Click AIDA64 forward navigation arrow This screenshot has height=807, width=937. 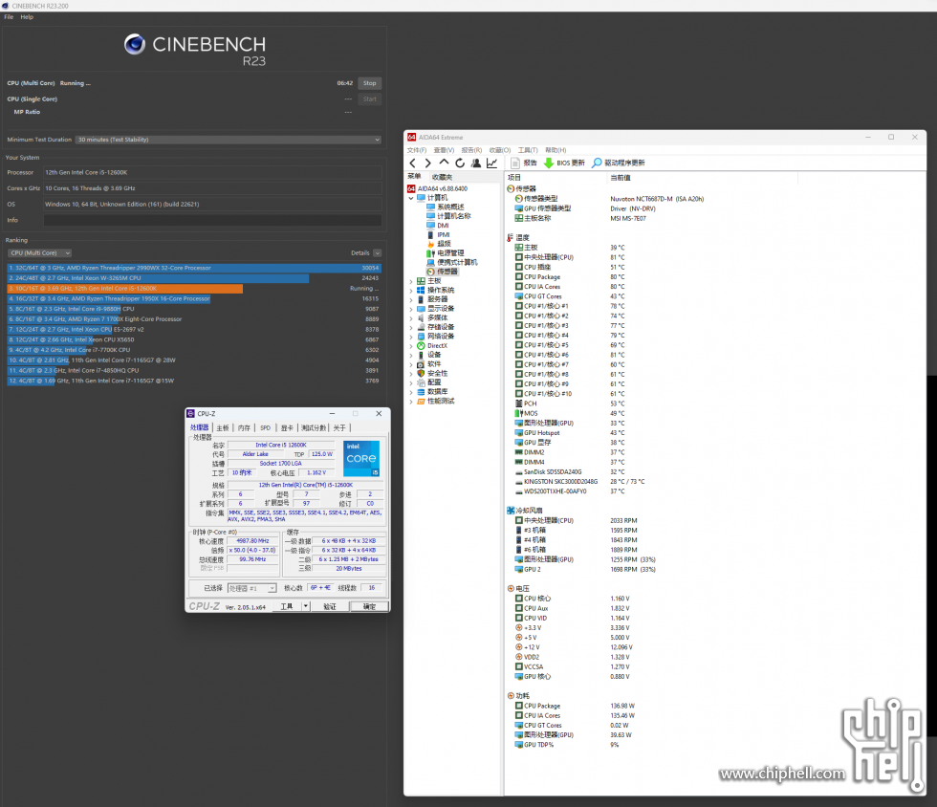pos(428,164)
